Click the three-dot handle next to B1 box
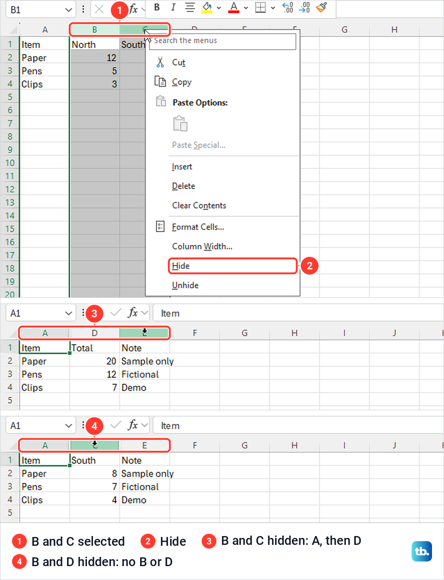The image size is (444, 580). (x=83, y=9)
